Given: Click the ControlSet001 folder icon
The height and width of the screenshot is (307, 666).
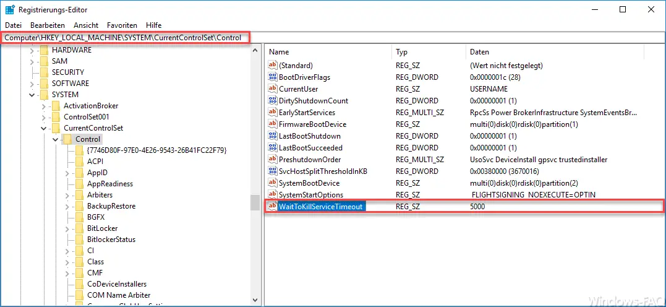Looking at the screenshot, I should 56,117.
